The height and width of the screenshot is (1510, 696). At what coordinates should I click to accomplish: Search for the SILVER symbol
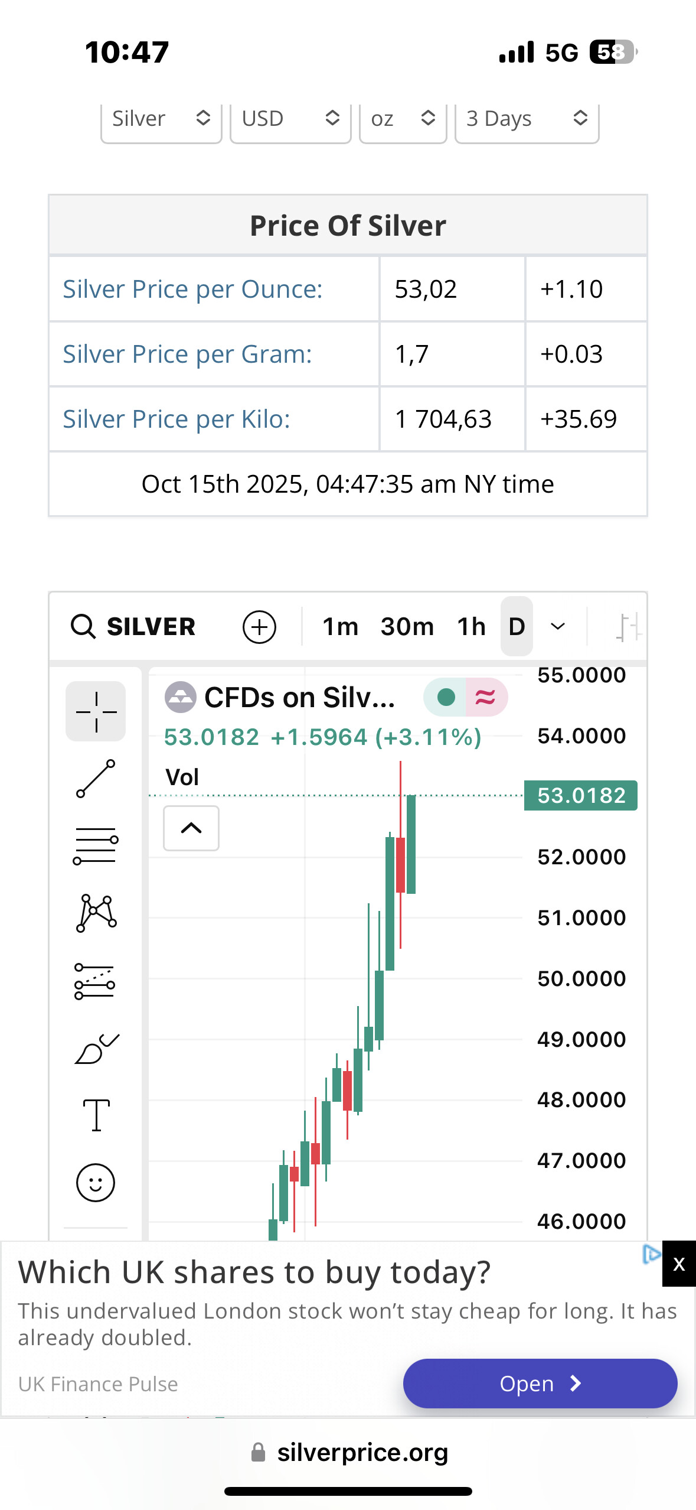click(x=133, y=627)
